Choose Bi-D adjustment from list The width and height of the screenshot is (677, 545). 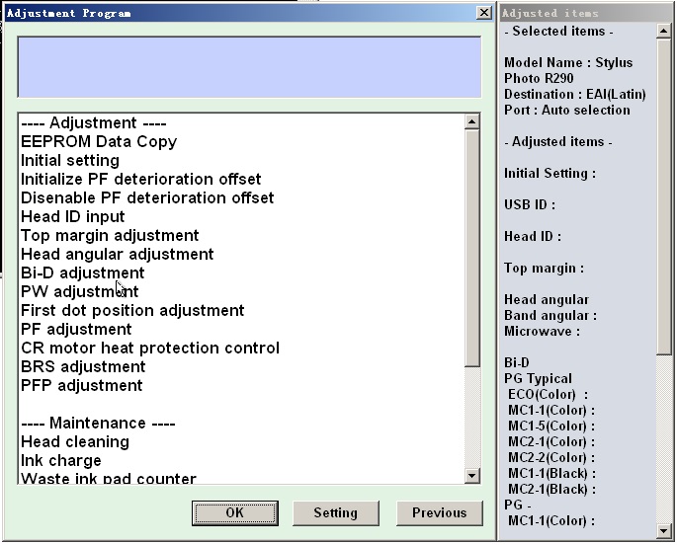(x=83, y=272)
